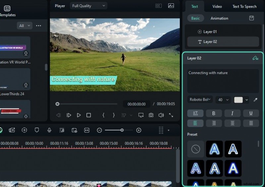Toggle italic text formatting
Screen dimensions: 265x187
point(232,113)
